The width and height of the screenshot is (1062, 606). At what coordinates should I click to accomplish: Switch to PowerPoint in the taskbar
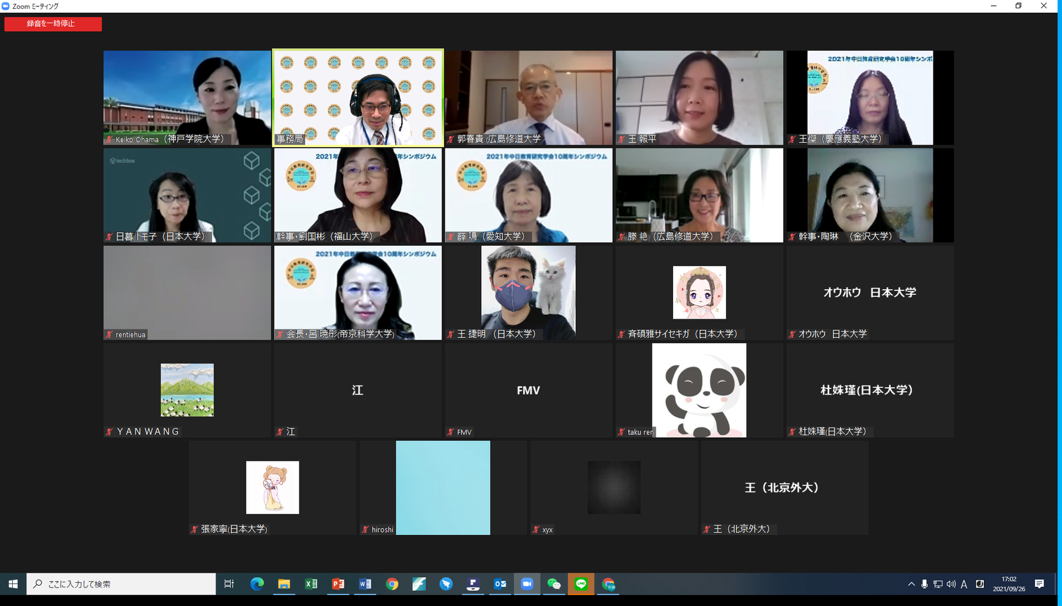coord(338,584)
